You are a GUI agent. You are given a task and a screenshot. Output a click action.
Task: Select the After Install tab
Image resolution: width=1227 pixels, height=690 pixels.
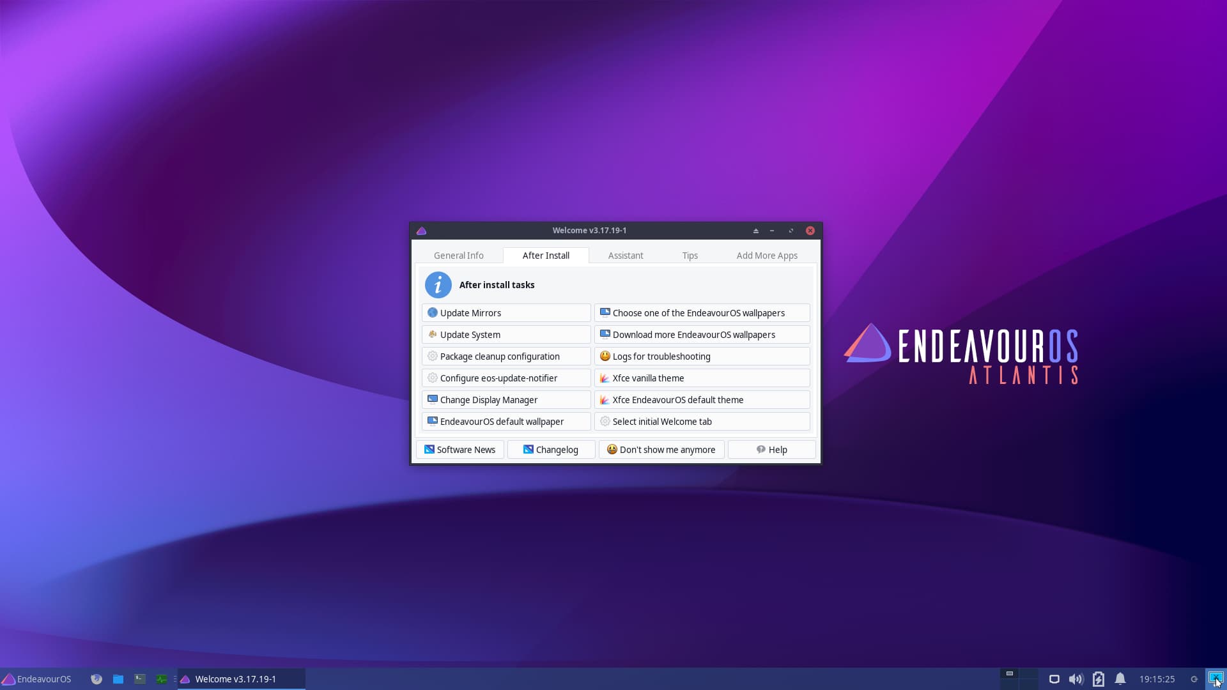tap(546, 256)
